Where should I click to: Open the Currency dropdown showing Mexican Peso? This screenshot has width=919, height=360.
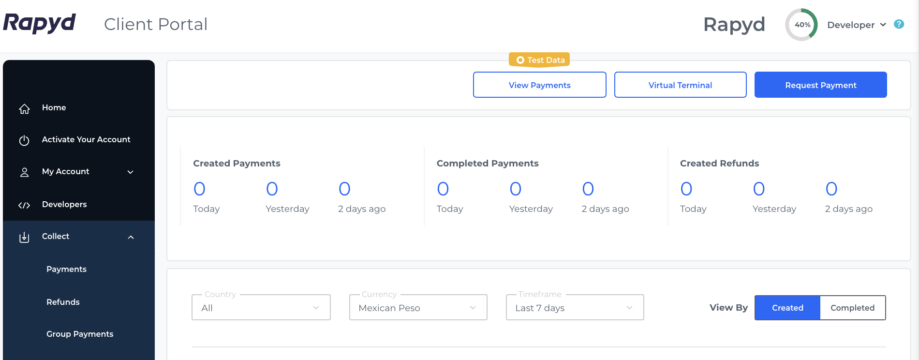tap(418, 308)
